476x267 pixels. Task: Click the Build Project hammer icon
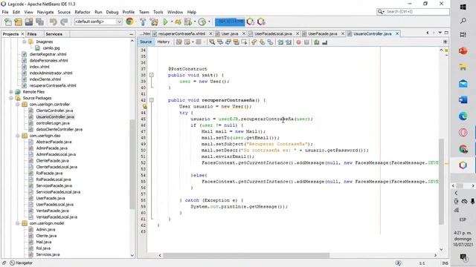click(143, 22)
